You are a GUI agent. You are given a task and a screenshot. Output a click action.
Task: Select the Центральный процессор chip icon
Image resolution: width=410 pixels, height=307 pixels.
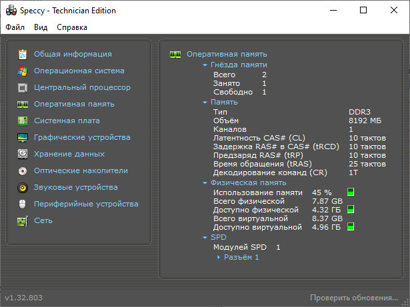pos(23,87)
